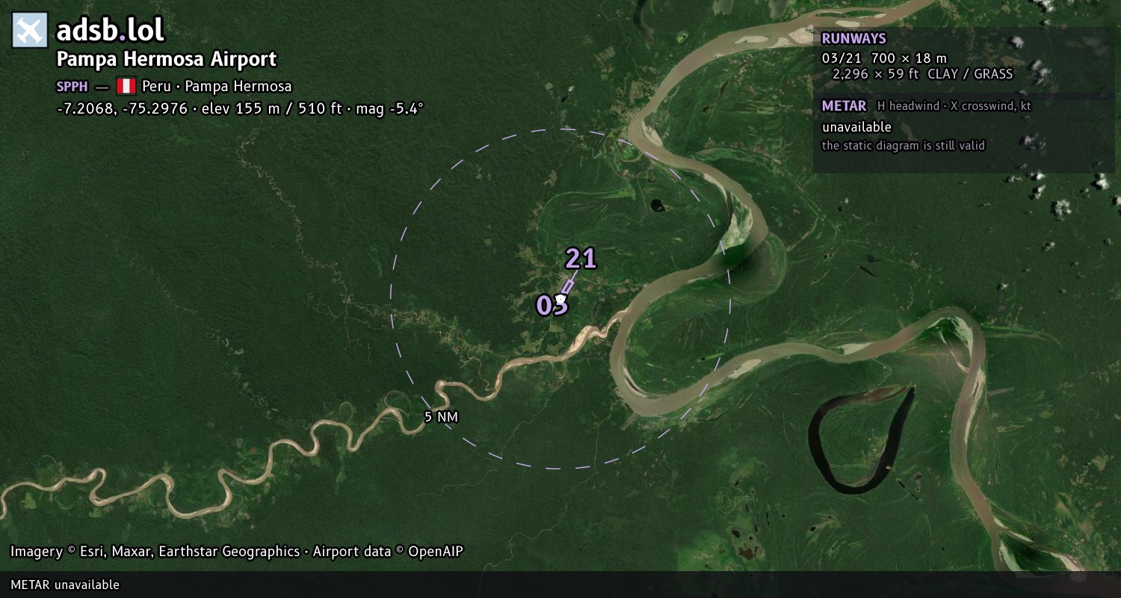This screenshot has height=598, width=1121.
Task: Click the "2,296 × 59 ft CLAY / GRASS" line
Action: coord(922,74)
